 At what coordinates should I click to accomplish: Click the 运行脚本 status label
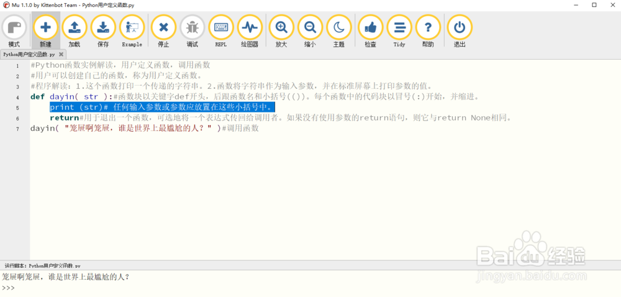42,265
